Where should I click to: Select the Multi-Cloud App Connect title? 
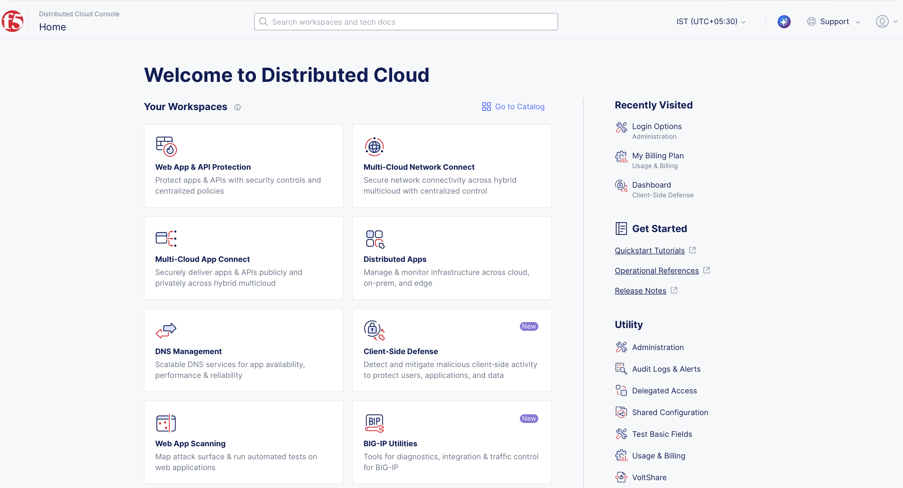pyautogui.click(x=202, y=259)
